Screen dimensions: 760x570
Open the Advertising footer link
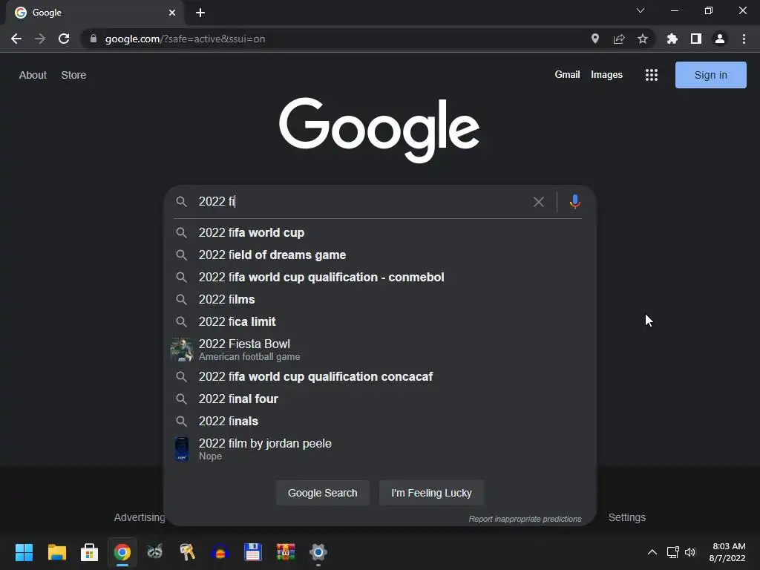tap(140, 517)
